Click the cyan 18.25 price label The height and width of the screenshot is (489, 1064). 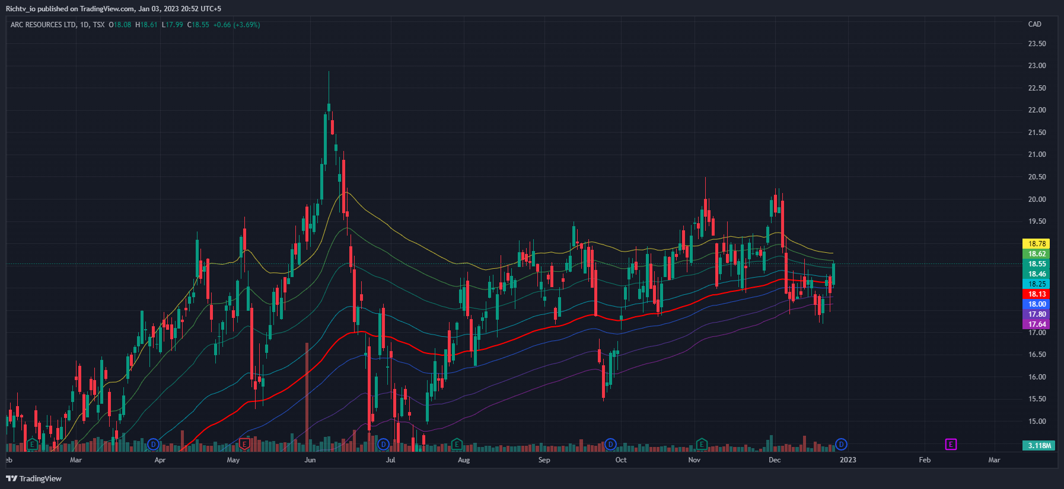pyautogui.click(x=1037, y=284)
